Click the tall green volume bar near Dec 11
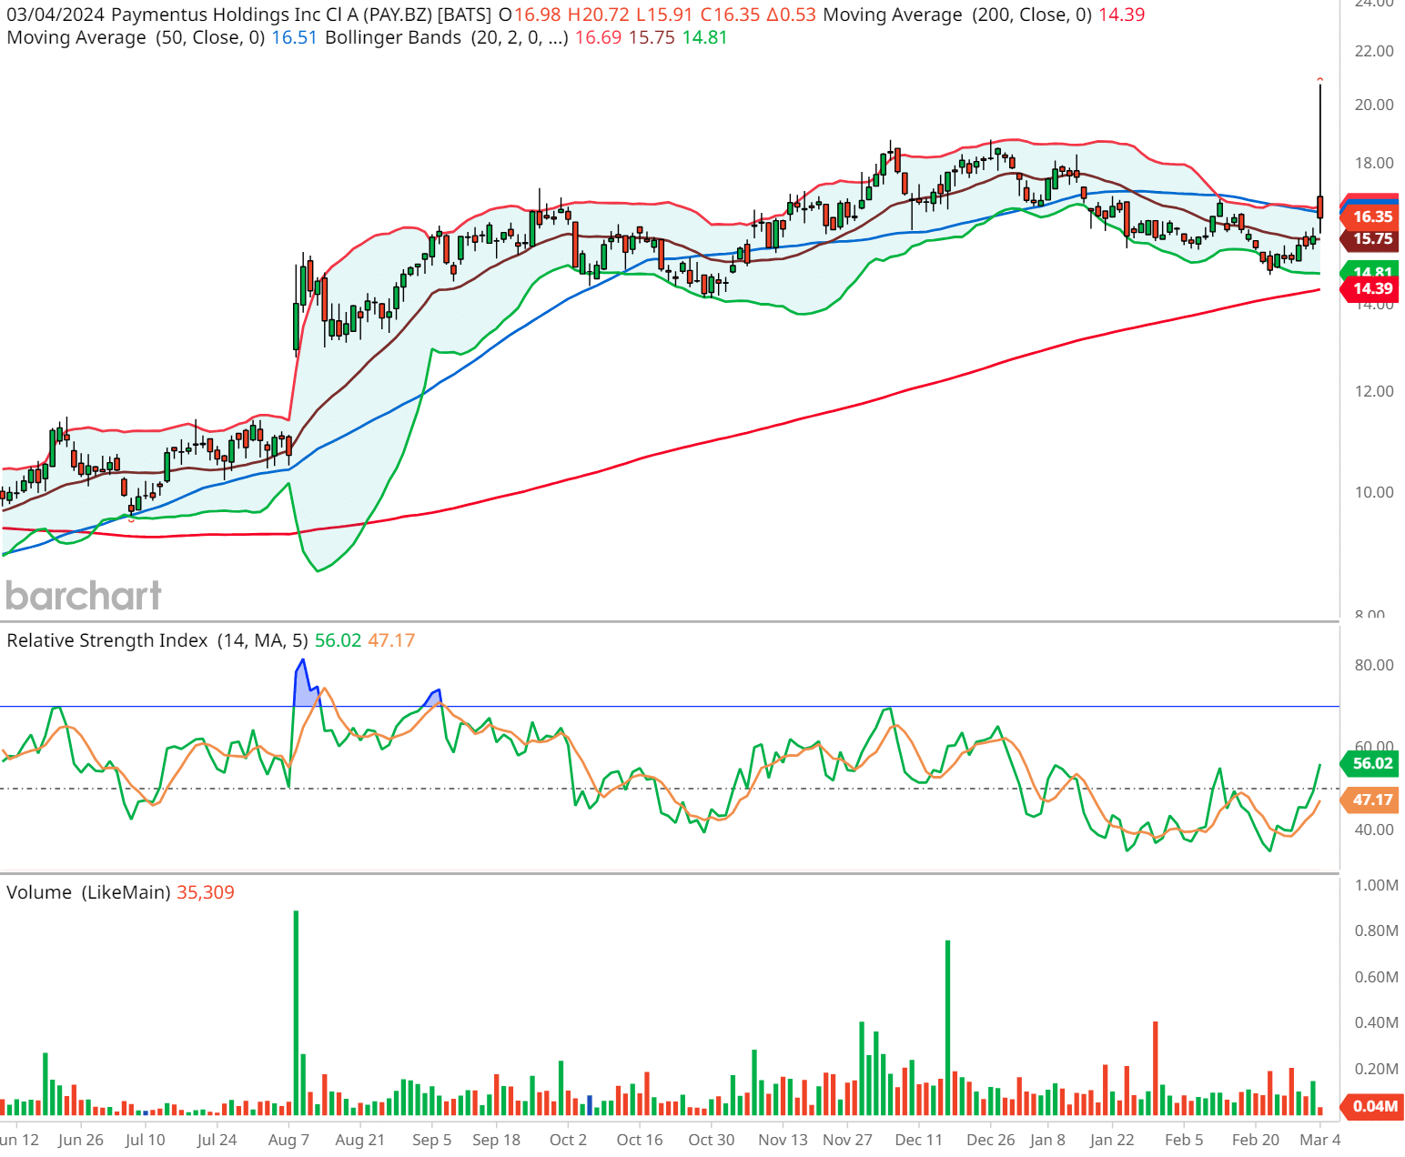Image resolution: width=1405 pixels, height=1157 pixels. pyautogui.click(x=947, y=1028)
